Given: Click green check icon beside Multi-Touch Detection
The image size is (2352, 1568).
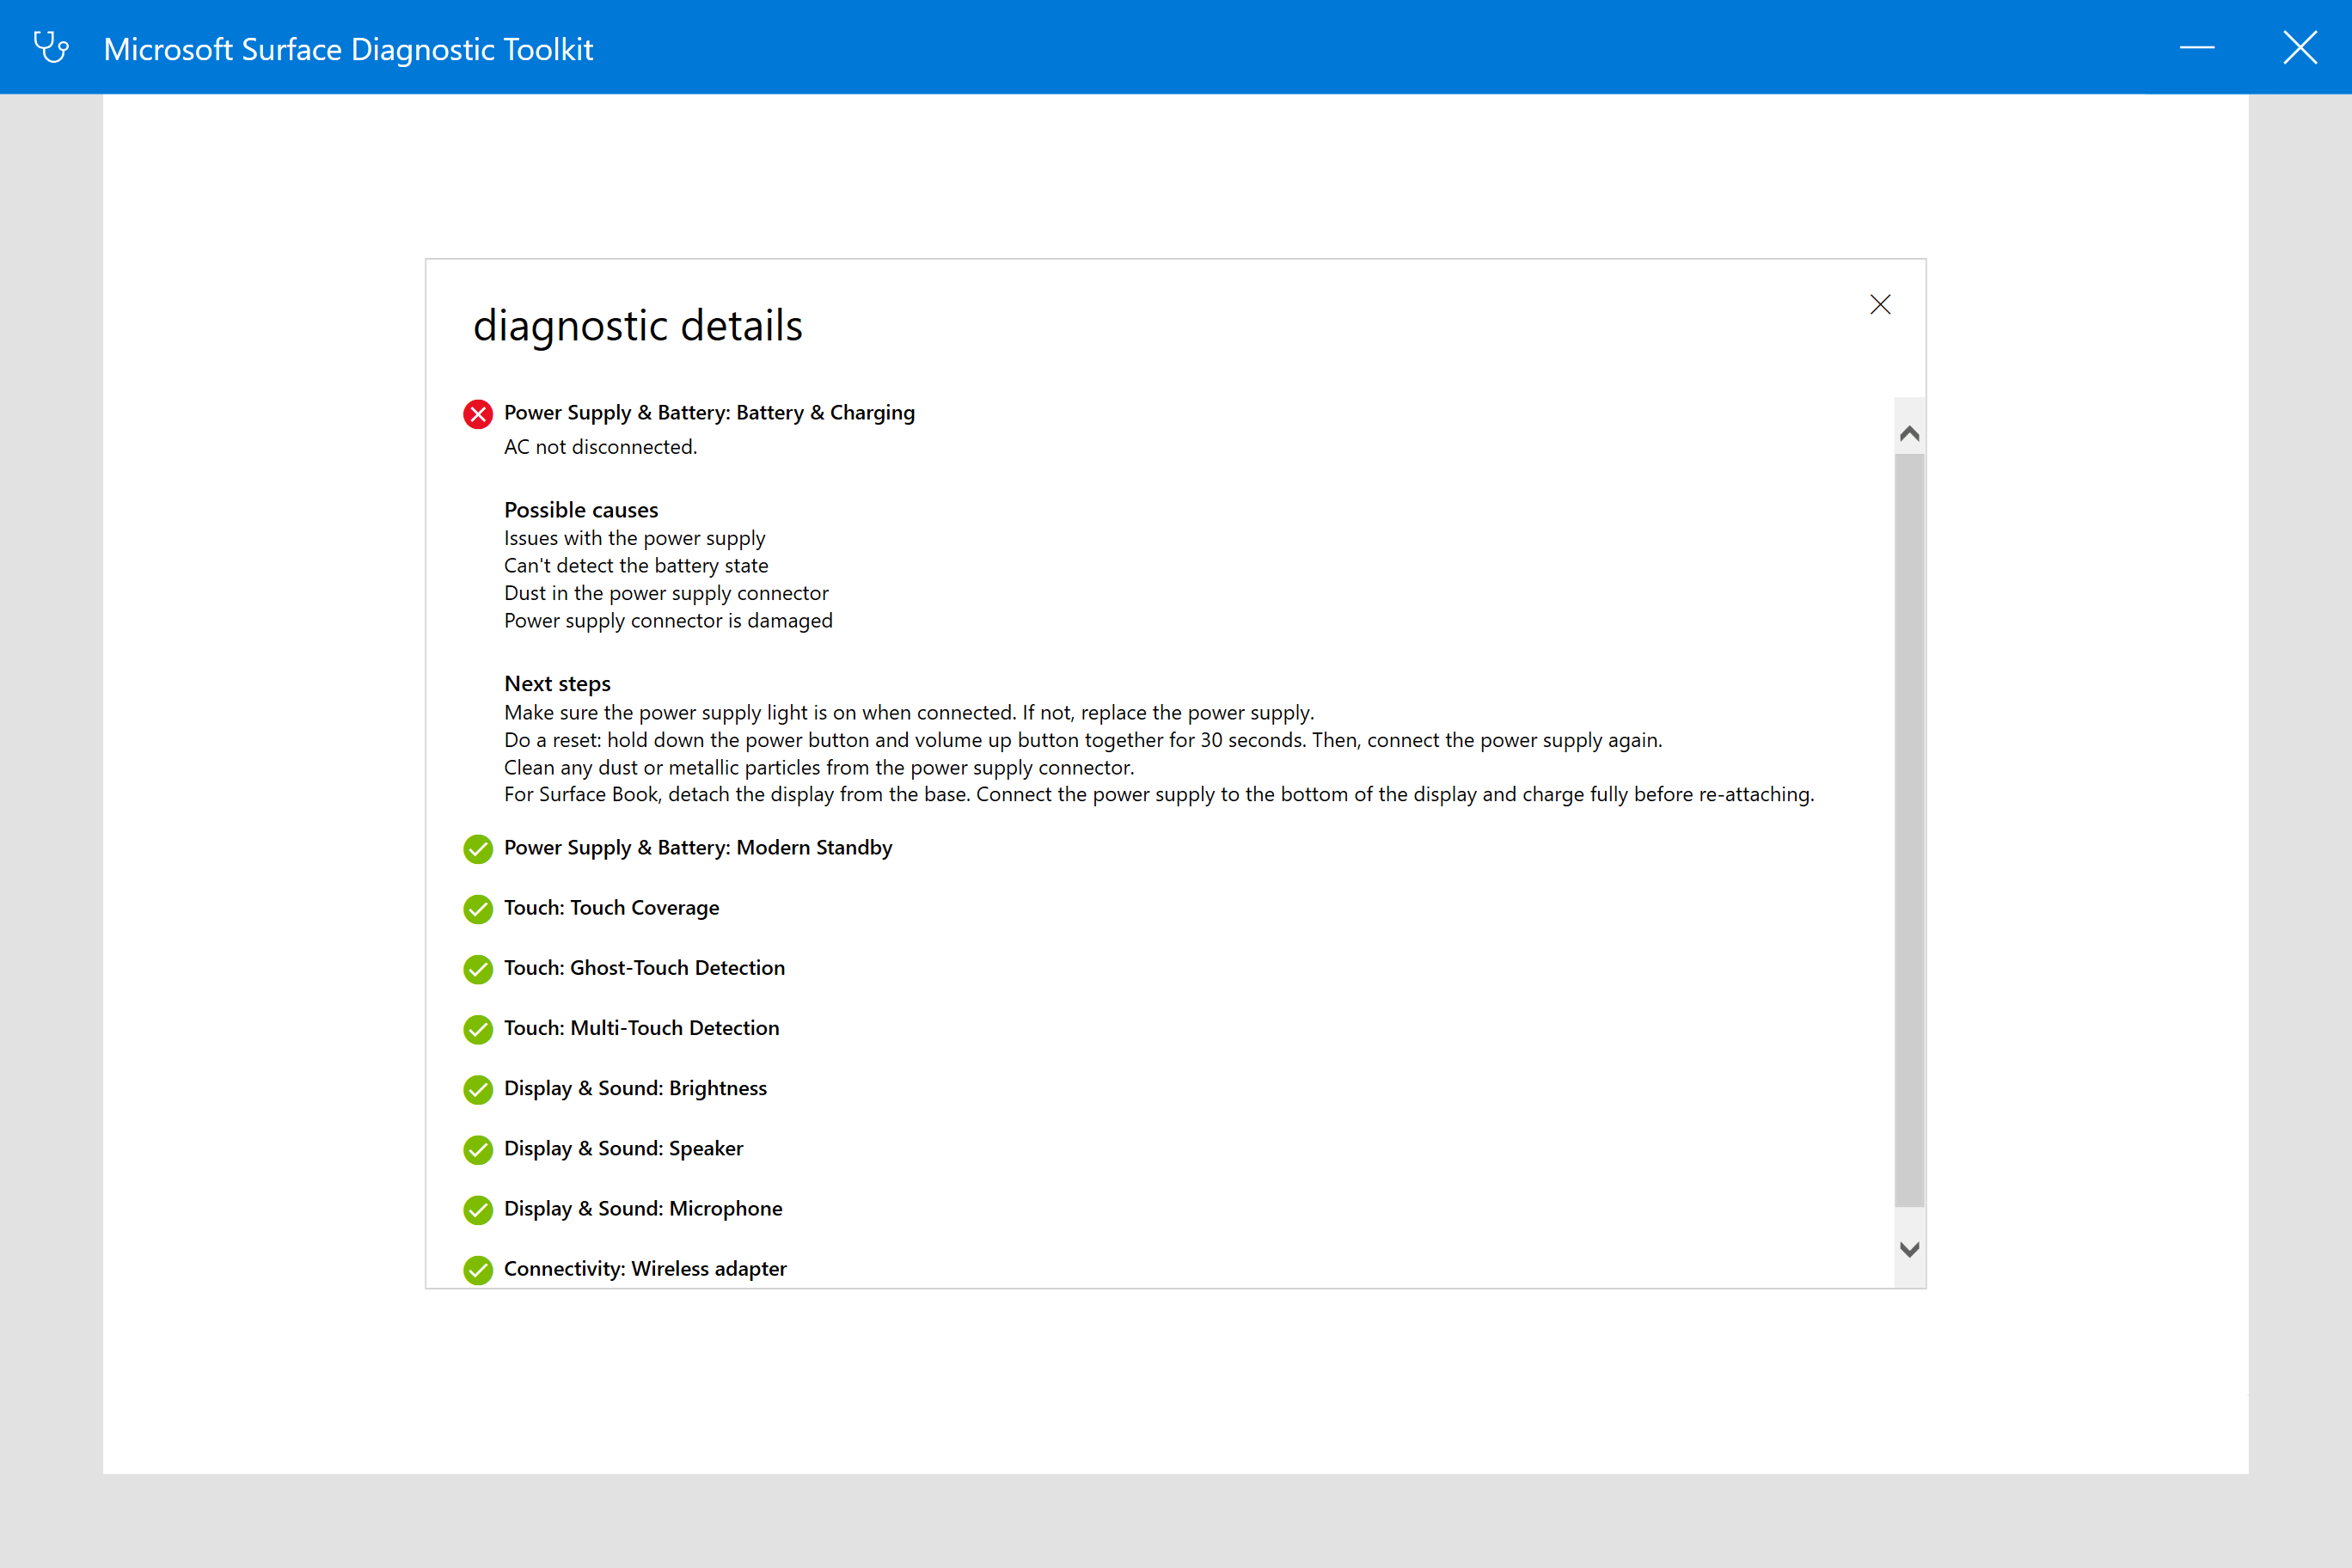Looking at the screenshot, I should (478, 1029).
